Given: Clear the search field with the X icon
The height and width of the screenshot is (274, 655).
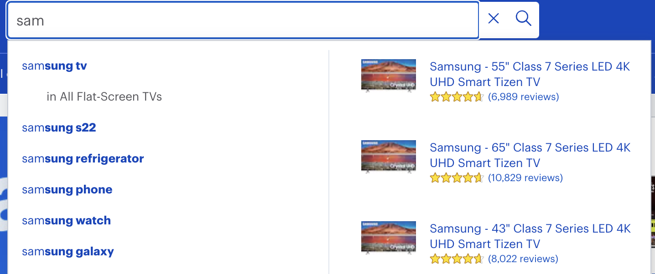Looking at the screenshot, I should point(493,19).
